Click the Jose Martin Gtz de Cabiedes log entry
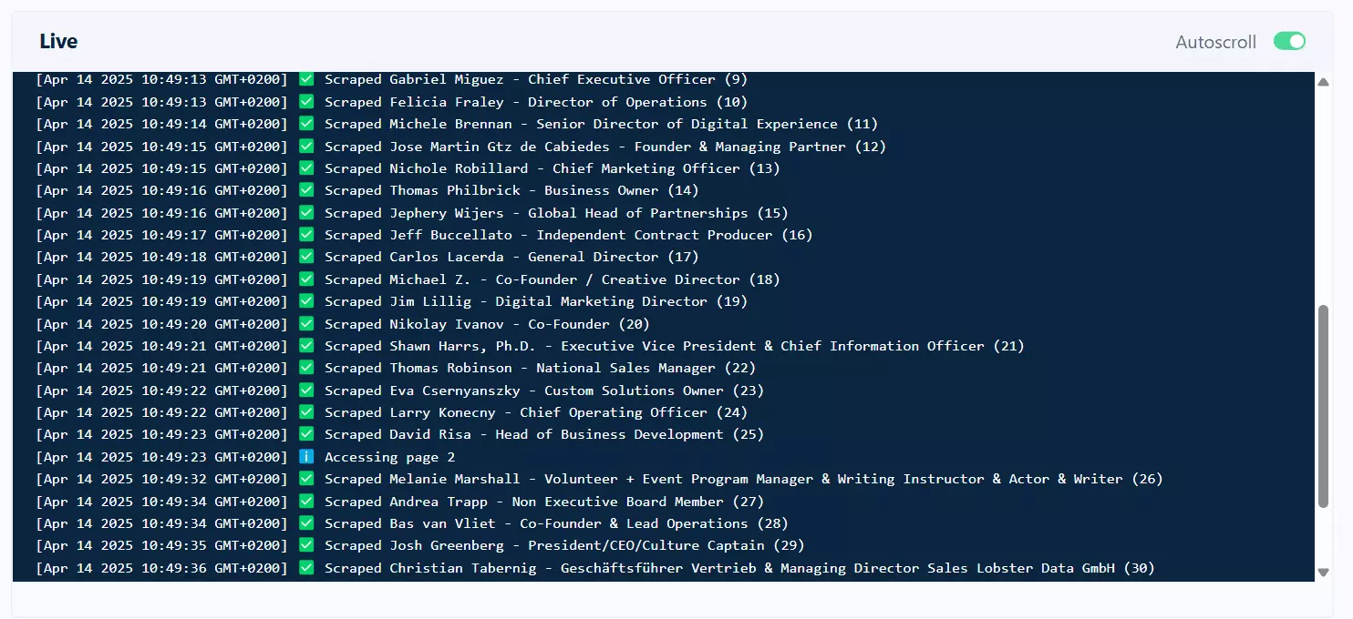This screenshot has width=1353, height=619. tap(604, 147)
